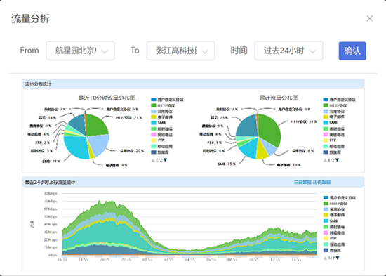
Task: Open the 时间 range dropdown
Action: click(288, 51)
